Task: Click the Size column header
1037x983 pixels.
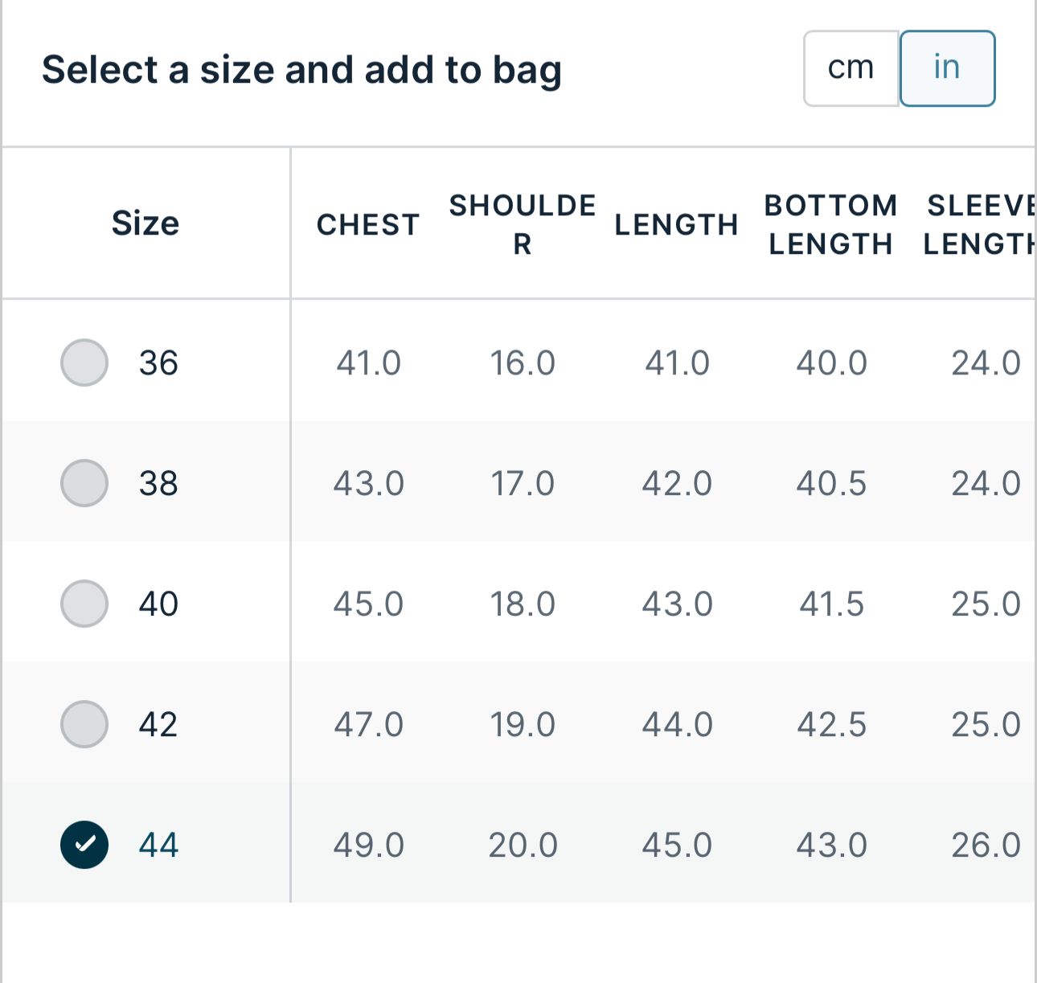Action: click(146, 223)
